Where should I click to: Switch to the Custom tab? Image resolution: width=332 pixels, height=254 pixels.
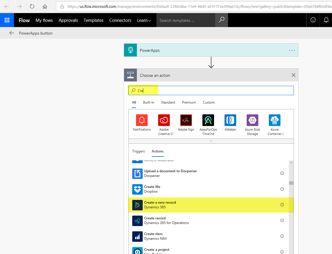[x=209, y=102]
